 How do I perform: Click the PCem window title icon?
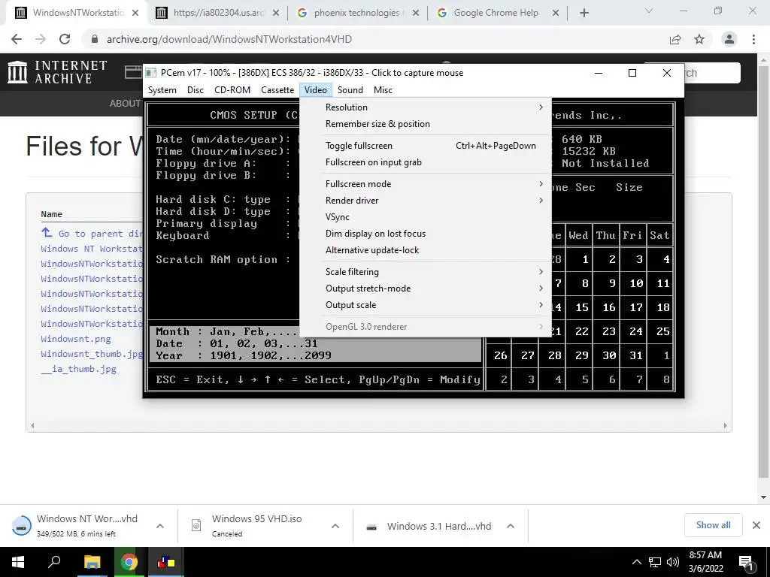tap(150, 73)
